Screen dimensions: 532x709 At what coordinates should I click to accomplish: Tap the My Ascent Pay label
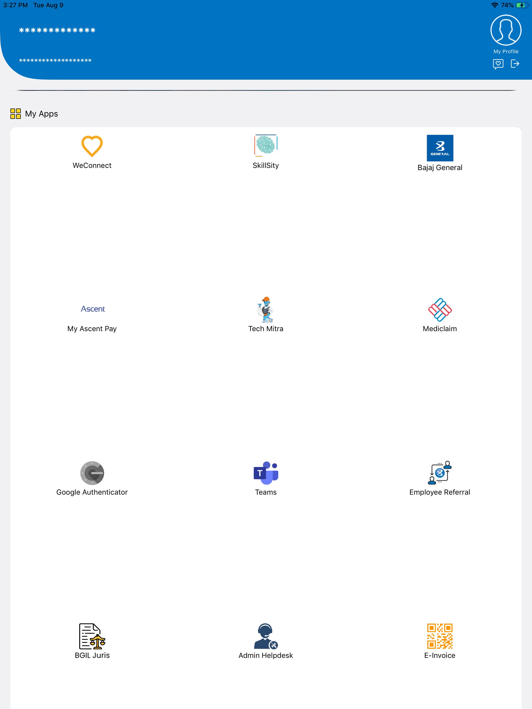[x=92, y=329]
